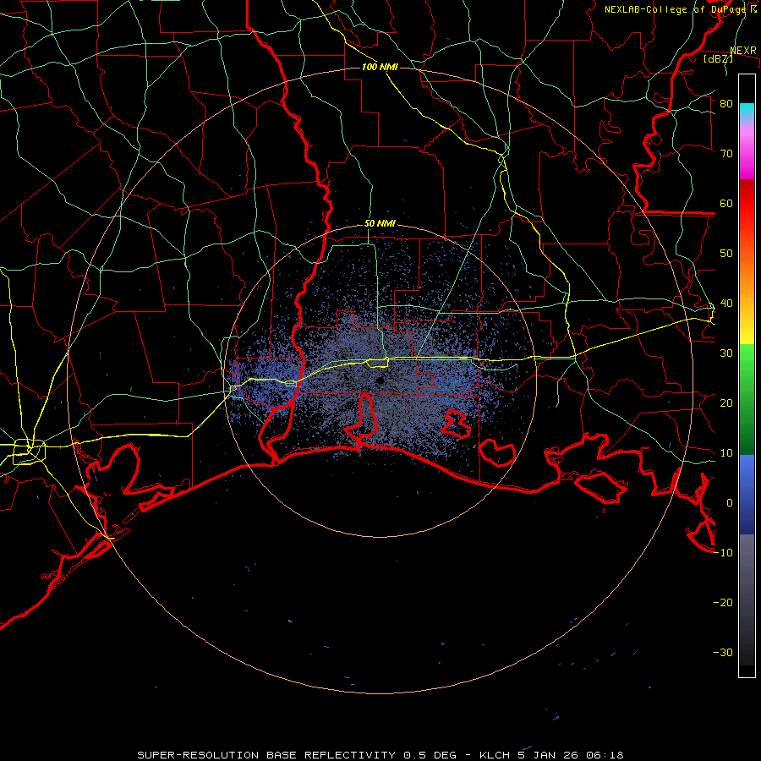This screenshot has width=761, height=761.
Task: Click the 80 value on dBZ scale
Action: click(x=726, y=104)
